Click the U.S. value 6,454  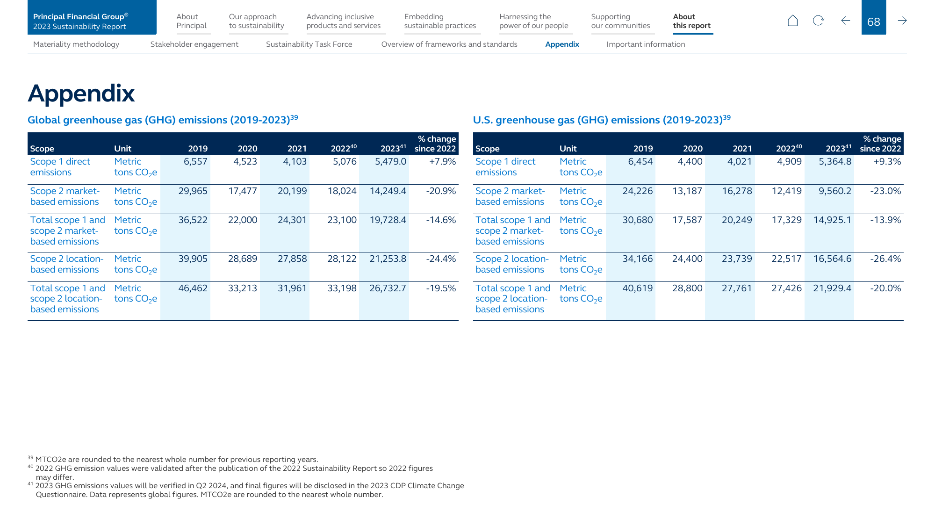pos(640,162)
